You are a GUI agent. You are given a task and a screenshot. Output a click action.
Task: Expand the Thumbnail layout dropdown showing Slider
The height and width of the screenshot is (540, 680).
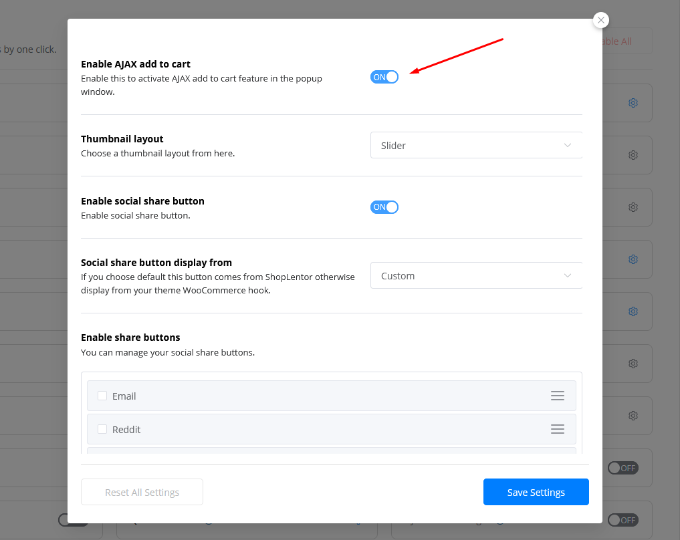click(x=476, y=145)
